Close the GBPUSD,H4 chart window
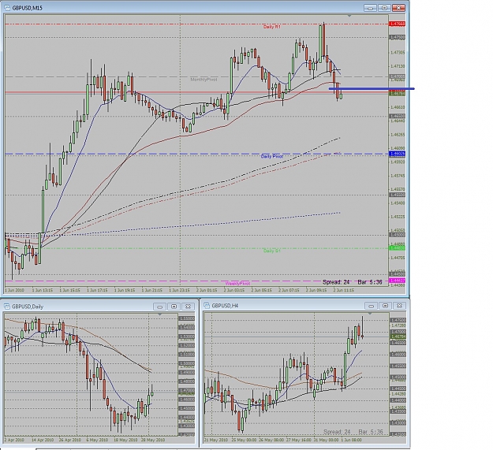Image resolution: width=493 pixels, height=450 pixels. 399,306
